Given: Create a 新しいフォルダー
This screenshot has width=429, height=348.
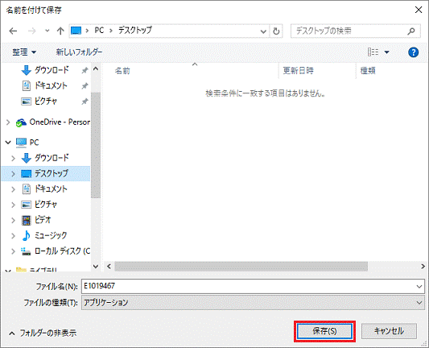Looking at the screenshot, I should click(x=79, y=52).
